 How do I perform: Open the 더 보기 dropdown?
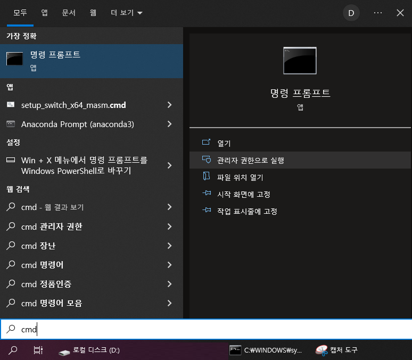(127, 13)
